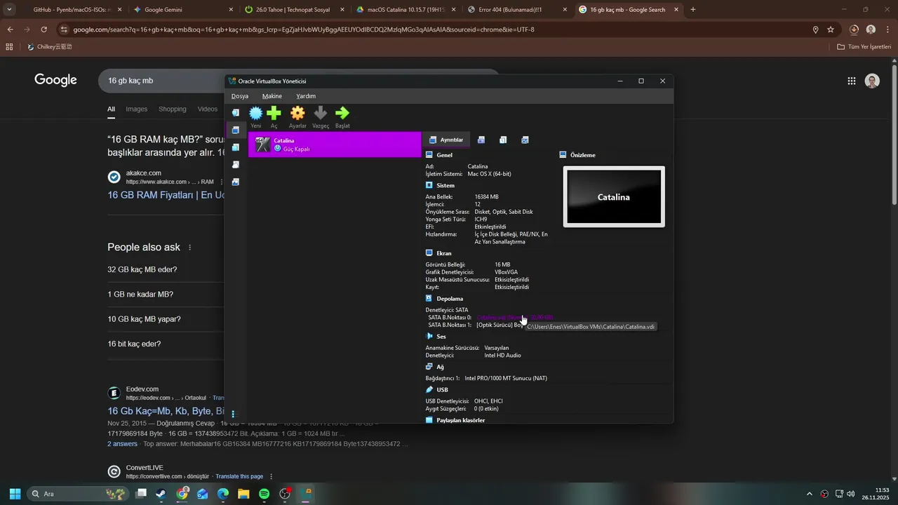The width and height of the screenshot is (898, 505).
Task: Click the Google logo on search page
Action: click(x=55, y=80)
